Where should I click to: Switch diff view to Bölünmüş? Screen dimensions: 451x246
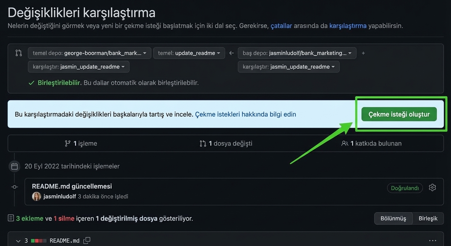click(393, 218)
